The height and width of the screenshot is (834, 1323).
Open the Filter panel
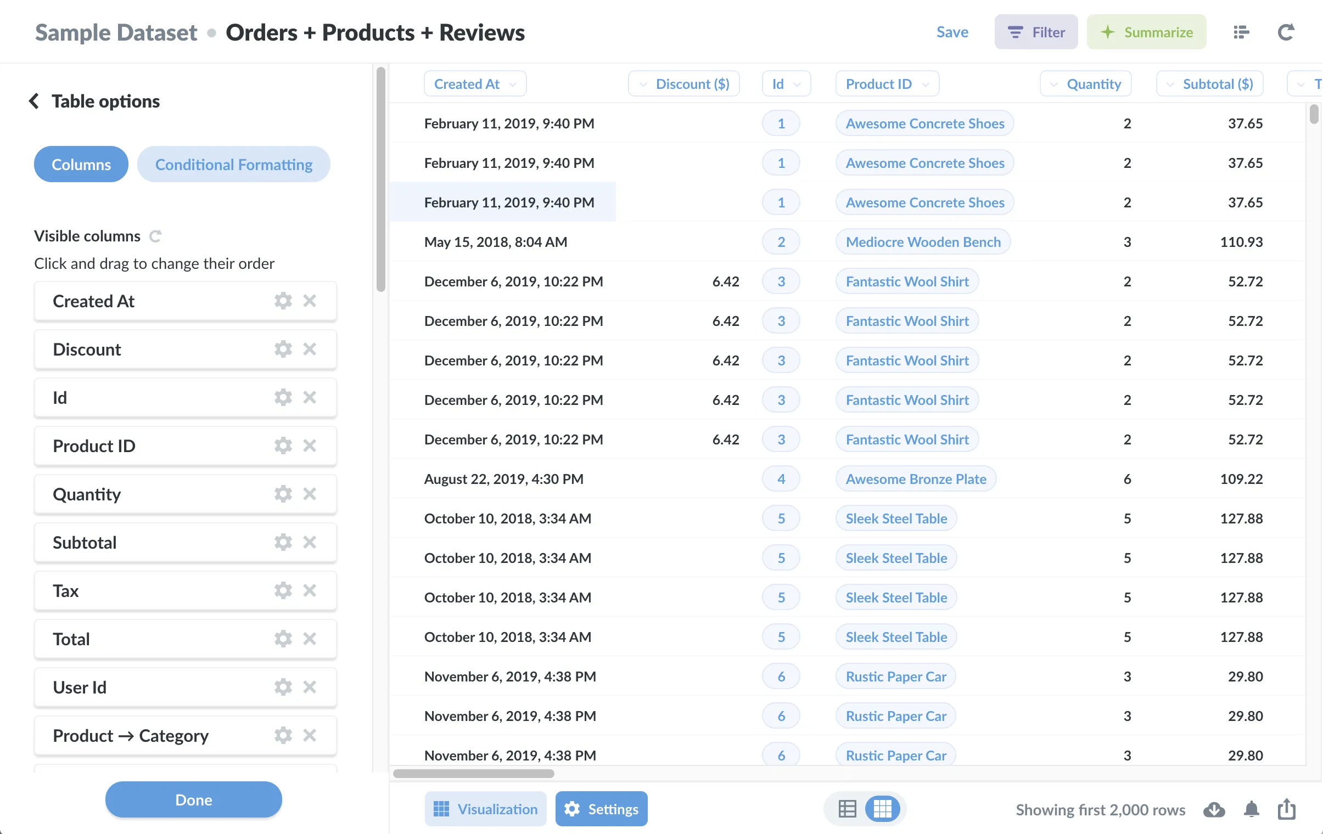coord(1035,32)
